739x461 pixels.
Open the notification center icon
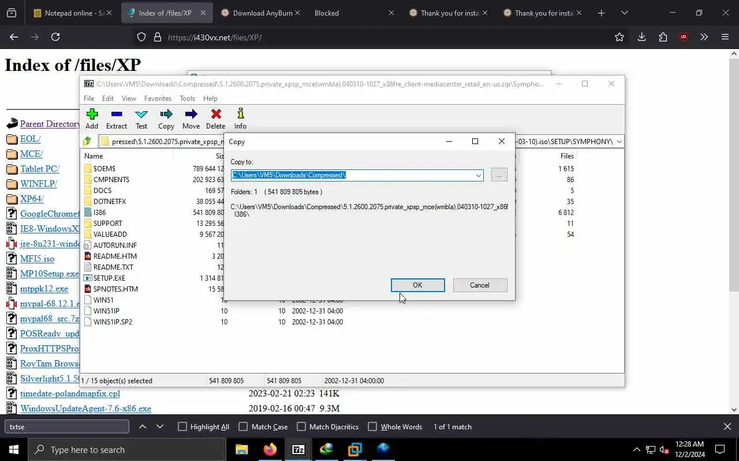point(720,449)
